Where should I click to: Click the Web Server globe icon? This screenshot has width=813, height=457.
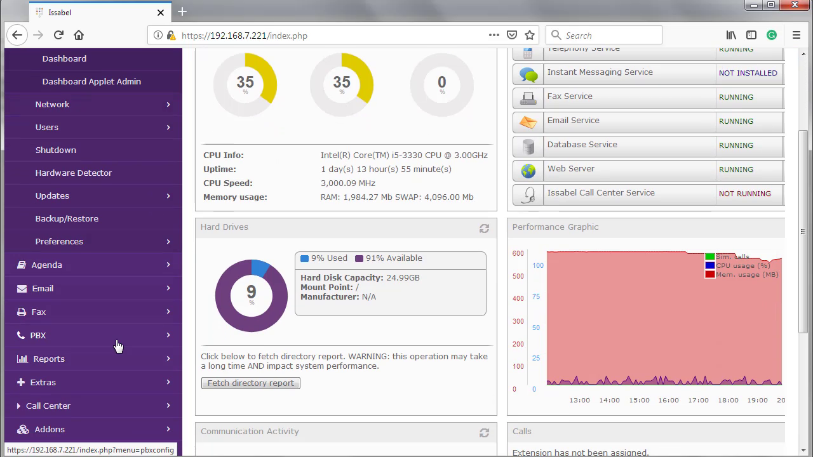click(x=528, y=171)
